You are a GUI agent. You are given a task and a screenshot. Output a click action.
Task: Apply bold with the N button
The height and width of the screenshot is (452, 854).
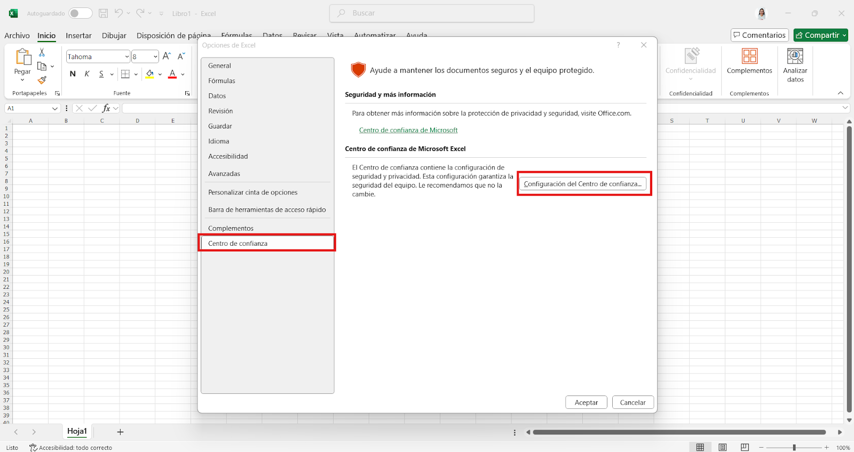coord(73,74)
